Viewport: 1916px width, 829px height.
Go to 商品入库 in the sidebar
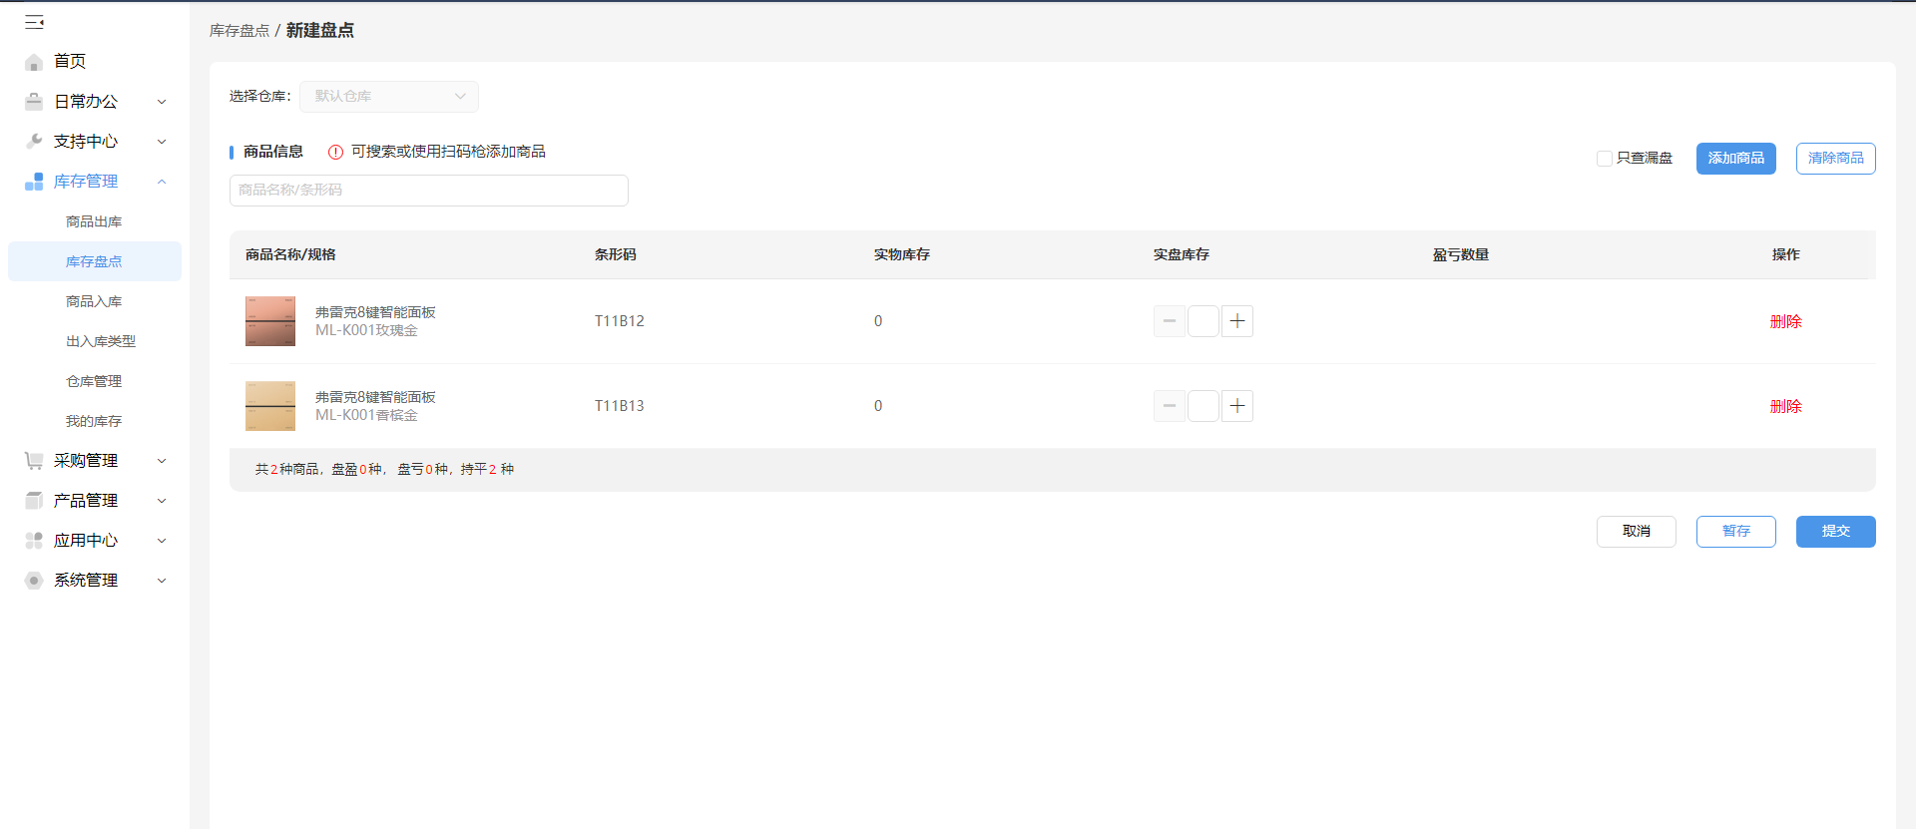click(94, 301)
